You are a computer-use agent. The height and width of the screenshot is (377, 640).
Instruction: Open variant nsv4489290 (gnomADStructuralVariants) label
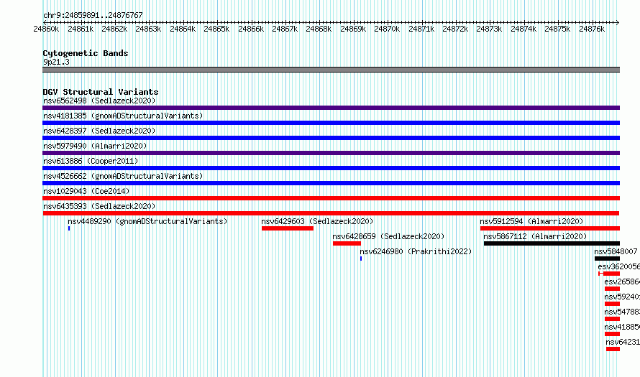click(x=147, y=221)
